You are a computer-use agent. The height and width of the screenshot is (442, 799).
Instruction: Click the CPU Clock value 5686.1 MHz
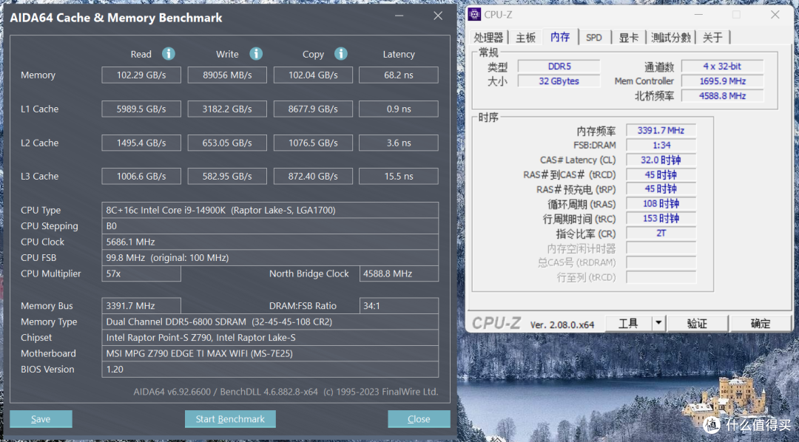[270, 242]
